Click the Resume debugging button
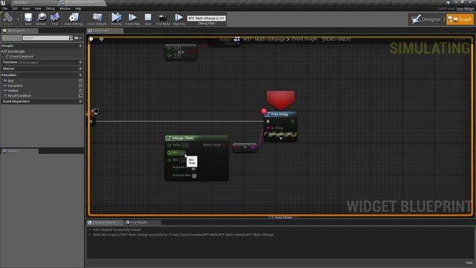Screen dimensions: 476x268 [116, 19]
